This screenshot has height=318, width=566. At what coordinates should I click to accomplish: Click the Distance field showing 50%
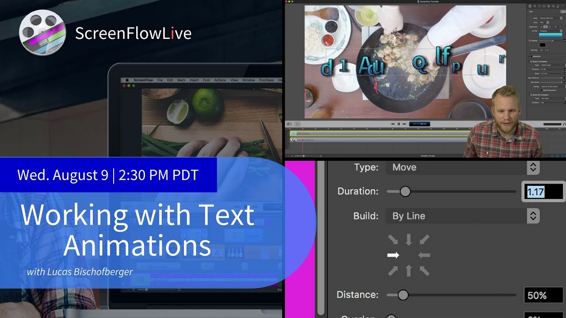544,295
